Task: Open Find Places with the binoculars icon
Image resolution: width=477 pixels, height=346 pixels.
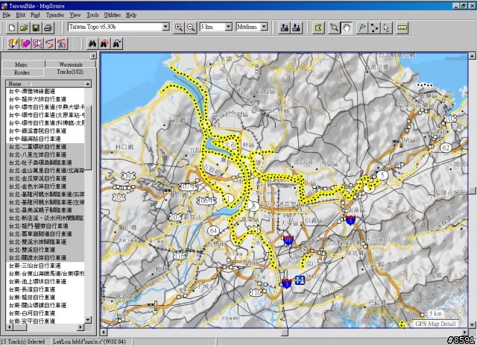Action: tap(92, 44)
